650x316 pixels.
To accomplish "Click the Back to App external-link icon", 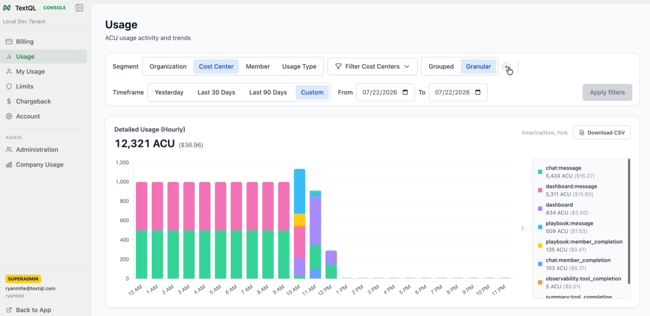I will [9, 310].
